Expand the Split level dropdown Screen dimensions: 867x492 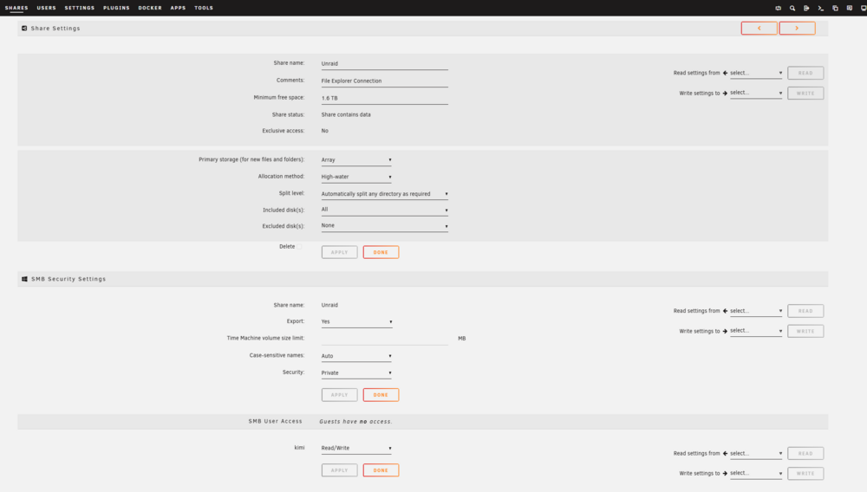[x=385, y=194]
